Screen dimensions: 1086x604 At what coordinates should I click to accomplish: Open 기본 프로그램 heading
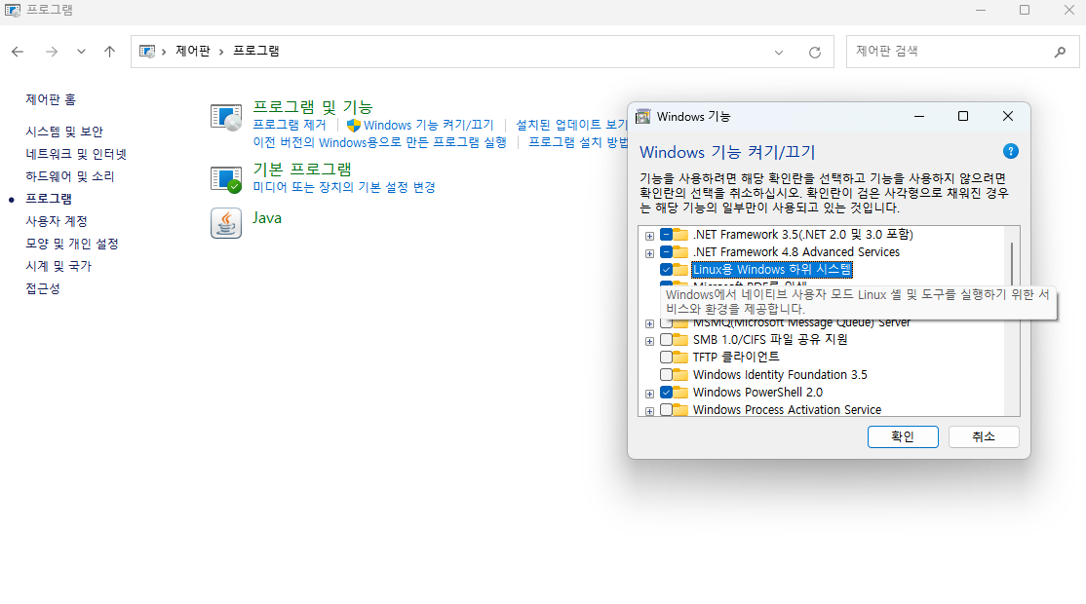pyautogui.click(x=302, y=169)
